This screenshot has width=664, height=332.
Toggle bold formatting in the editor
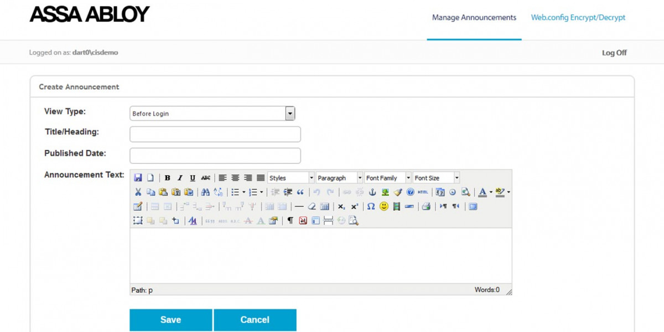(168, 178)
